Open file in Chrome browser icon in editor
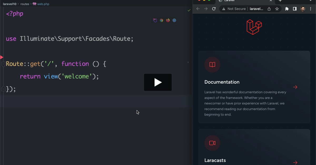This screenshot has width=316, height=165. (x=161, y=20)
